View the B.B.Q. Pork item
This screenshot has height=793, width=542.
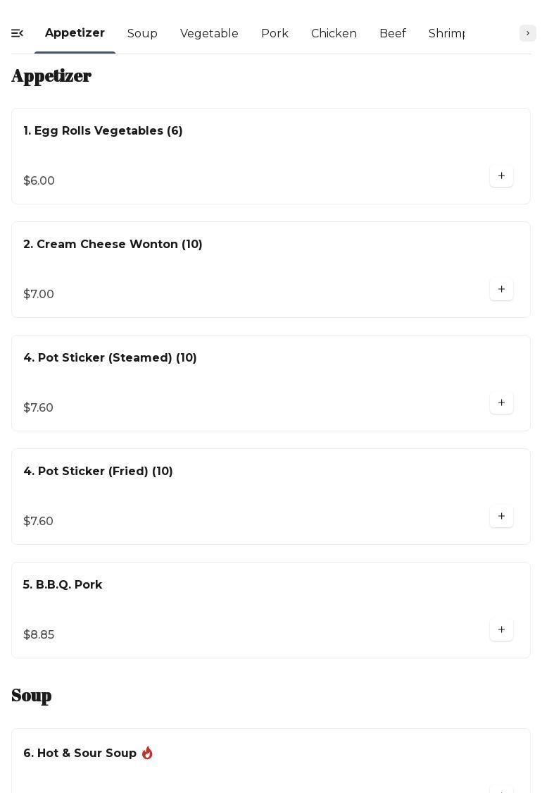point(63,585)
